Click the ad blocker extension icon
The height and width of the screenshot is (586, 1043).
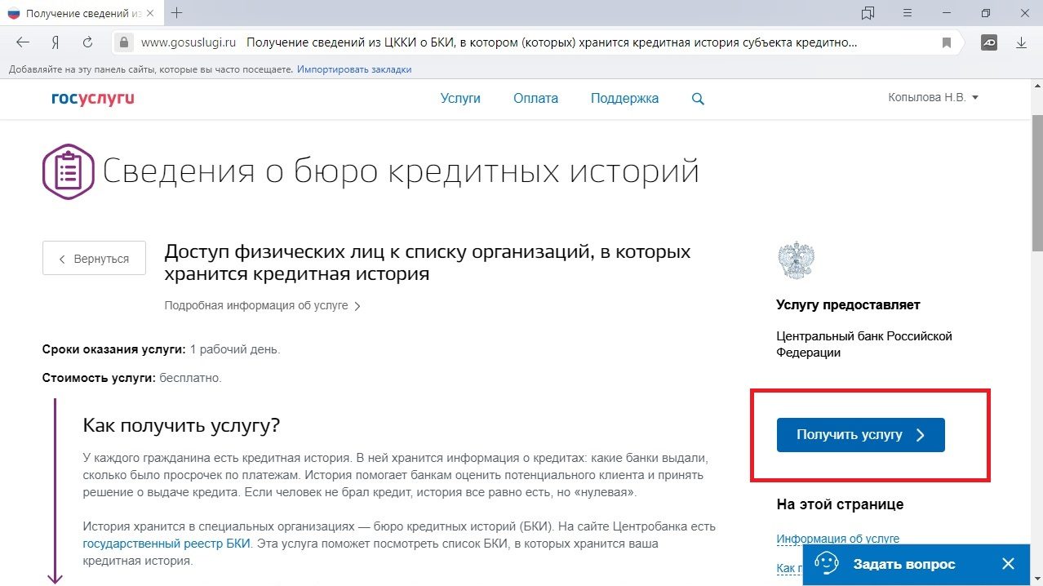click(x=989, y=42)
